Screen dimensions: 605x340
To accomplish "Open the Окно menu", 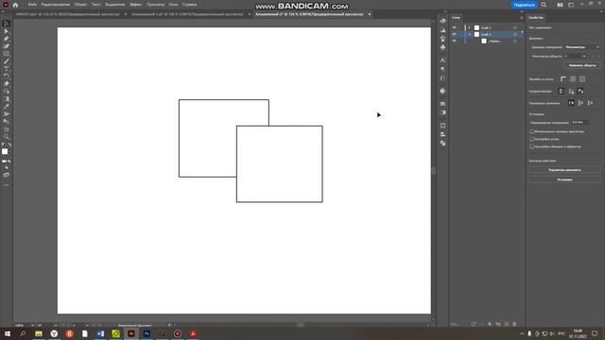I will pos(173,5).
